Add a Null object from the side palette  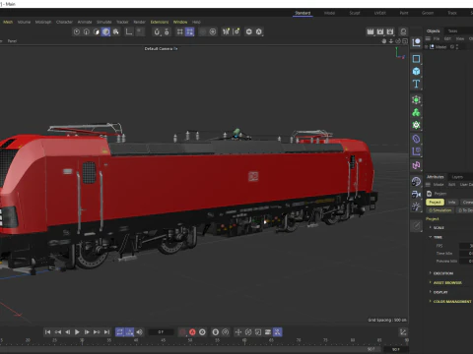(x=416, y=42)
